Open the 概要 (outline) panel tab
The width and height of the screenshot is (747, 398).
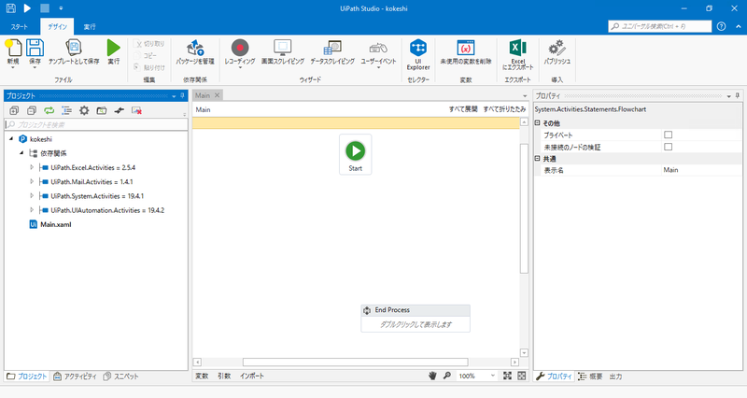[x=590, y=377]
